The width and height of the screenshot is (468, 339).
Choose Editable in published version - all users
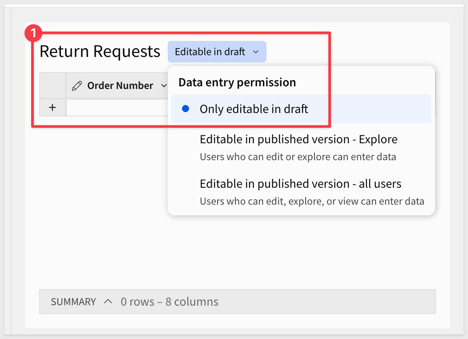(x=300, y=184)
